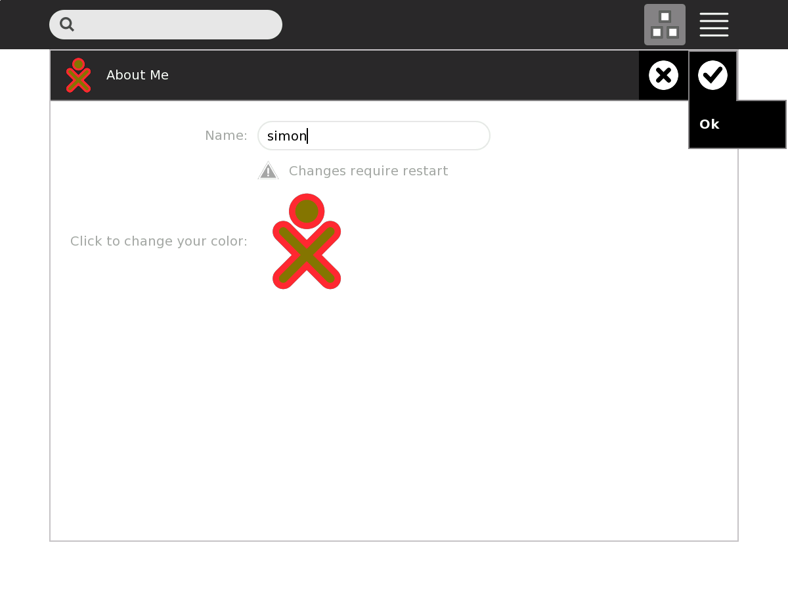The image size is (788, 591).
Task: Click the small XO icon beside About Me
Action: coord(78,76)
